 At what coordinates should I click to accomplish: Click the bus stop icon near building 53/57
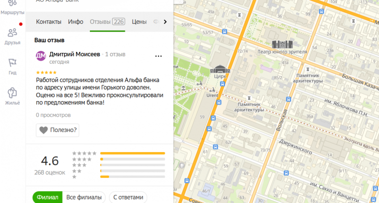click(x=225, y=32)
